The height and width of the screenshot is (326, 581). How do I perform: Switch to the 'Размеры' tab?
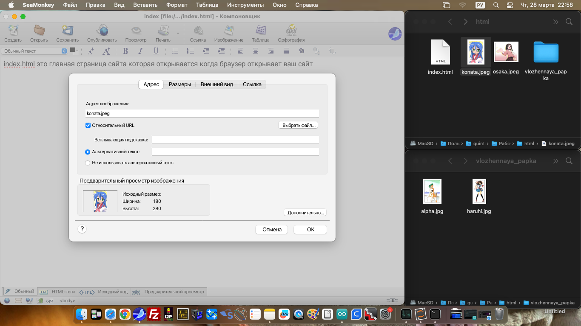[179, 84]
